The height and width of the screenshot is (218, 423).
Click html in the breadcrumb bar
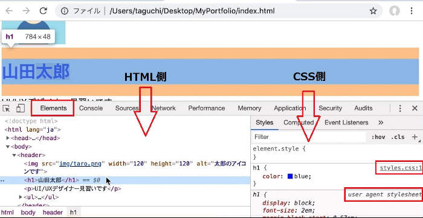[7, 213]
